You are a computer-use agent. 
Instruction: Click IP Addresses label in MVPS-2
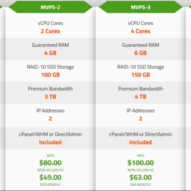pyautogui.click(x=50, y=111)
